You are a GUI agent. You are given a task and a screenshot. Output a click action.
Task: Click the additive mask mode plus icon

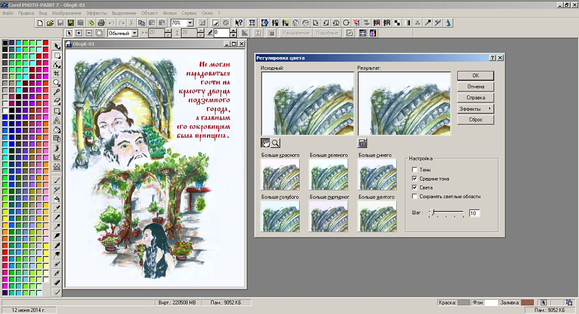(79, 33)
